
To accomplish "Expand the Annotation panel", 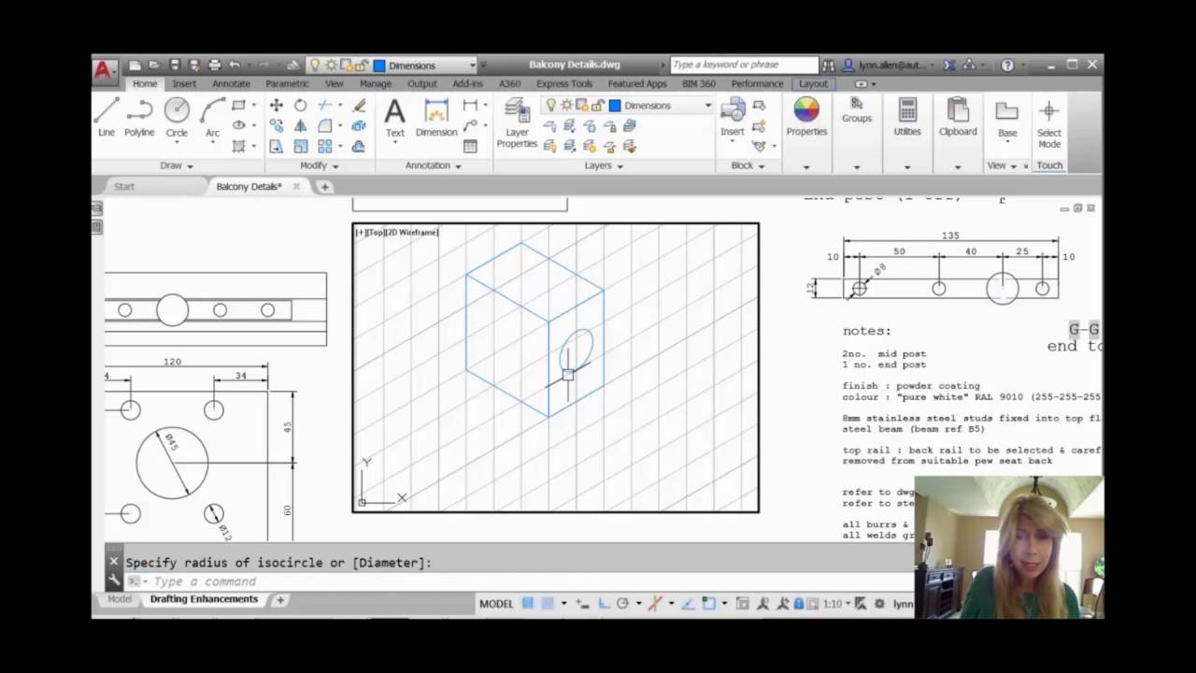I will pyautogui.click(x=434, y=165).
